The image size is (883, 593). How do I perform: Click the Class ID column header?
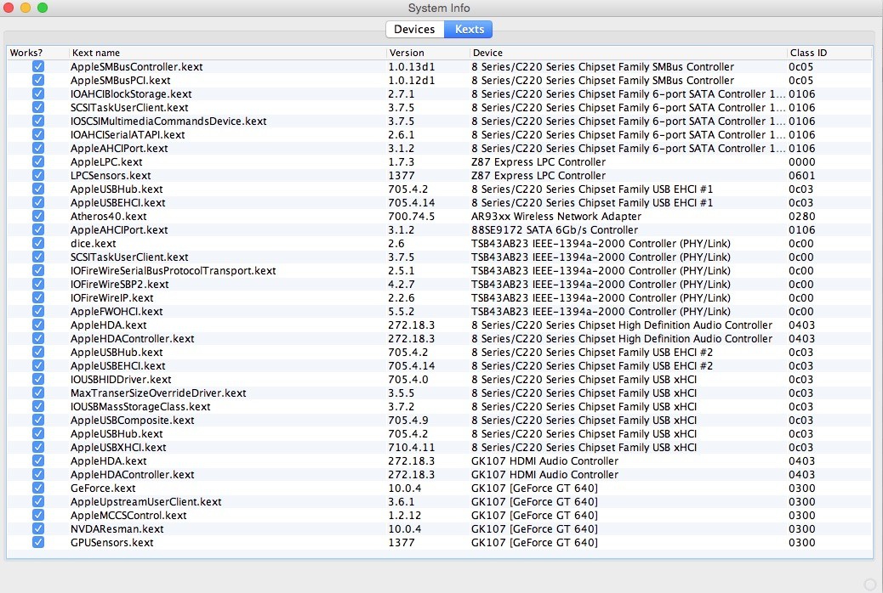(829, 53)
